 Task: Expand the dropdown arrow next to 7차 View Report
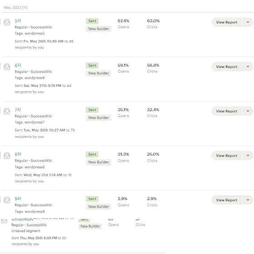pos(248,111)
